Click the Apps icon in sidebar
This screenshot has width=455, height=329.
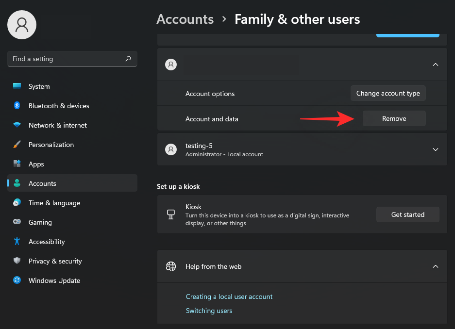[17, 164]
